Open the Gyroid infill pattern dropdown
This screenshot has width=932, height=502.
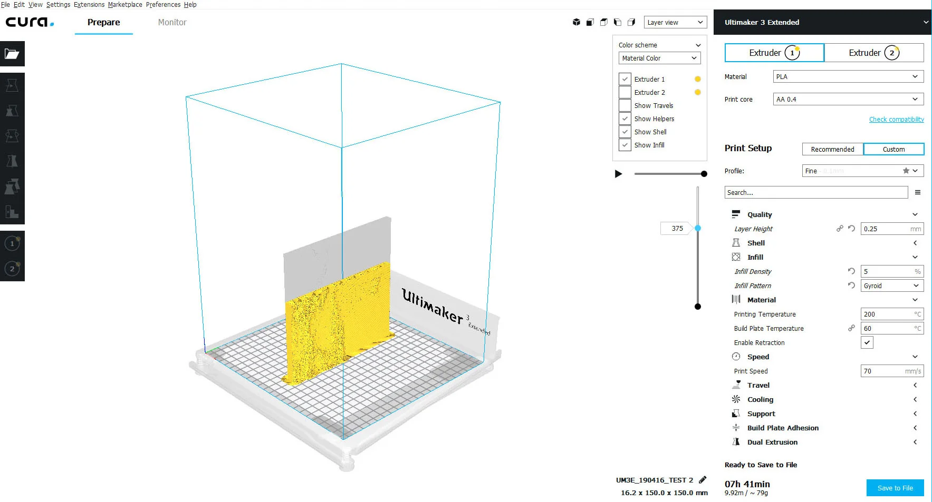tap(892, 286)
